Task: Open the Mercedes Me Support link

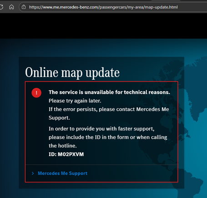Action: click(62, 173)
